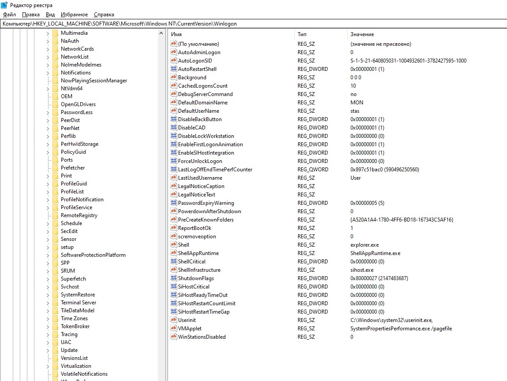
Task: Expand the ProfileService key arrow
Action: (48, 208)
